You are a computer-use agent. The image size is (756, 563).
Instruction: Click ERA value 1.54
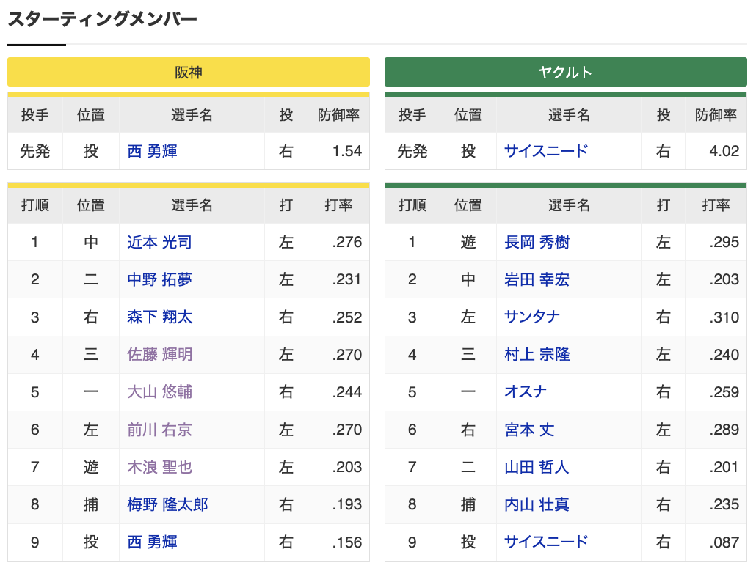point(346,151)
